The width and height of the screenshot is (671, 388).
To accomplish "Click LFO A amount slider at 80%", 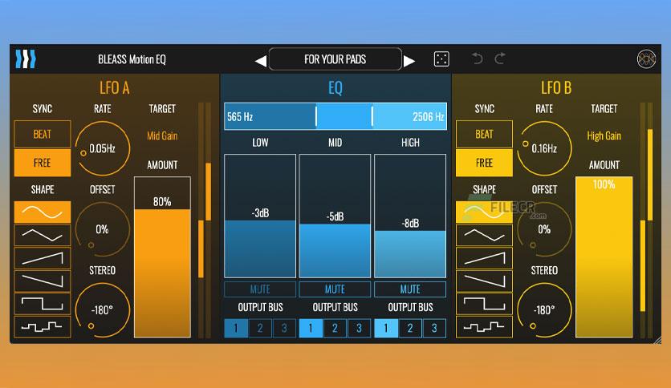I will click(162, 257).
